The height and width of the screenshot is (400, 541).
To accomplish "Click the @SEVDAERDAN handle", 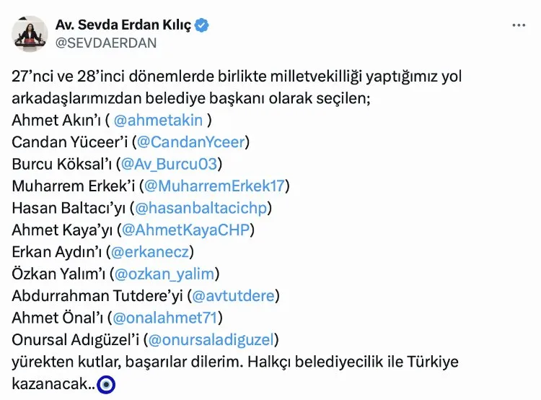I will pos(105,43).
